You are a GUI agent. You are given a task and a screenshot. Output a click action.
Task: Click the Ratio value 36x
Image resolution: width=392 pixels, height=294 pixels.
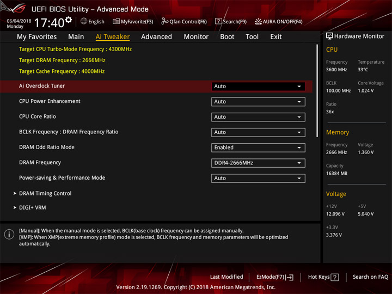coord(330,112)
